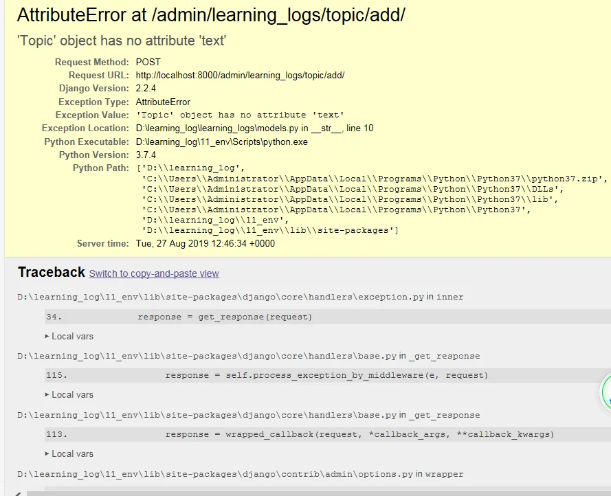Click the Server time value
This screenshot has height=496, width=611.
coord(205,243)
